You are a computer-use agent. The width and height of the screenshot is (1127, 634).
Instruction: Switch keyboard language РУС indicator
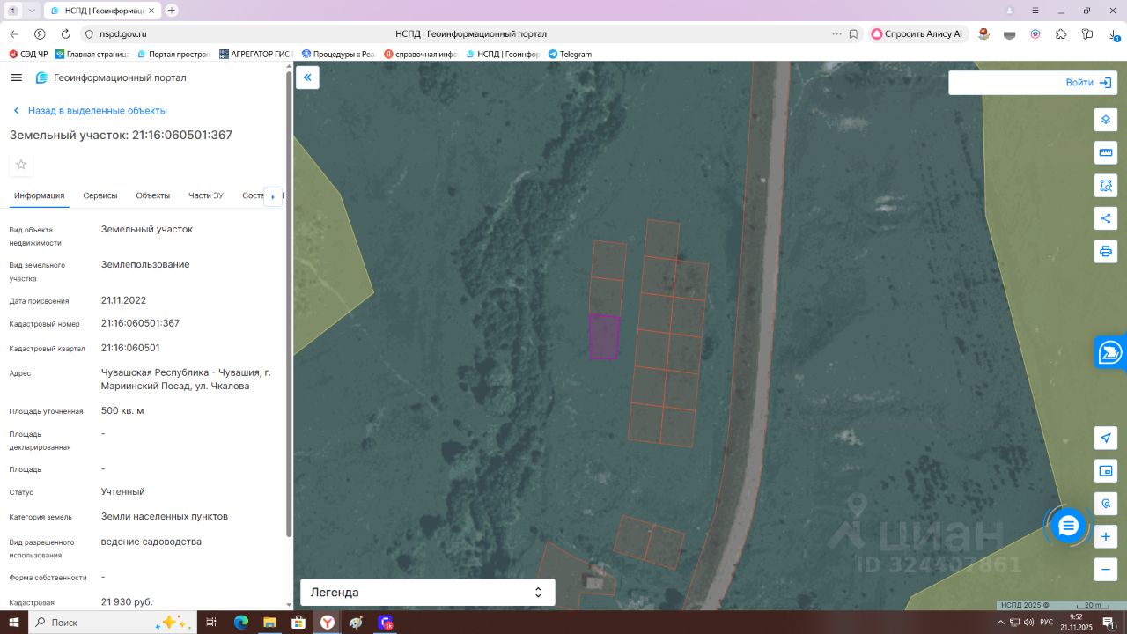1046,623
